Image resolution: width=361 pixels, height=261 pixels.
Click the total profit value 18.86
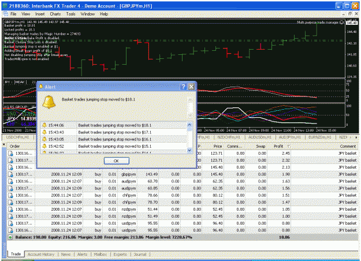pos(284,237)
